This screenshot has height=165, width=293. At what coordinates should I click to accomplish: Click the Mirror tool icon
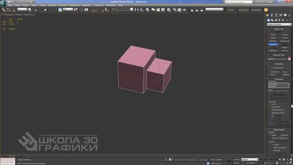point(136,10)
